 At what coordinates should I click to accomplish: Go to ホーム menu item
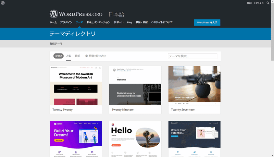pos(53,22)
